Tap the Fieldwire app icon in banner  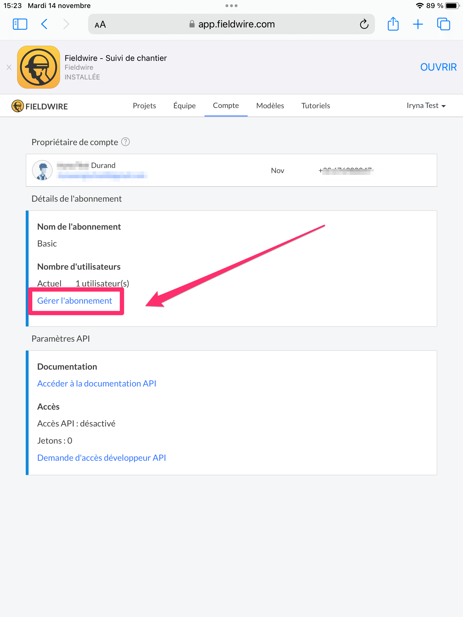[x=39, y=67]
